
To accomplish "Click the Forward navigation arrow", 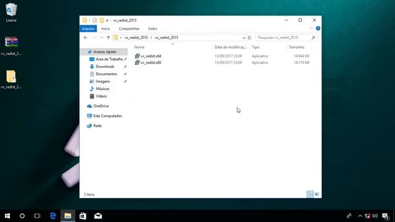I will pyautogui.click(x=95, y=38).
